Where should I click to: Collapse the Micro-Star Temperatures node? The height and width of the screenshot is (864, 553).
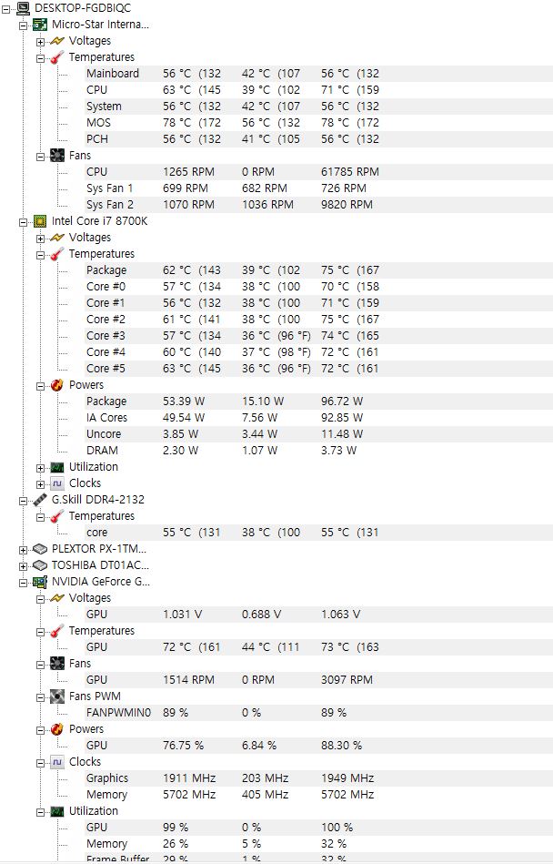point(41,57)
